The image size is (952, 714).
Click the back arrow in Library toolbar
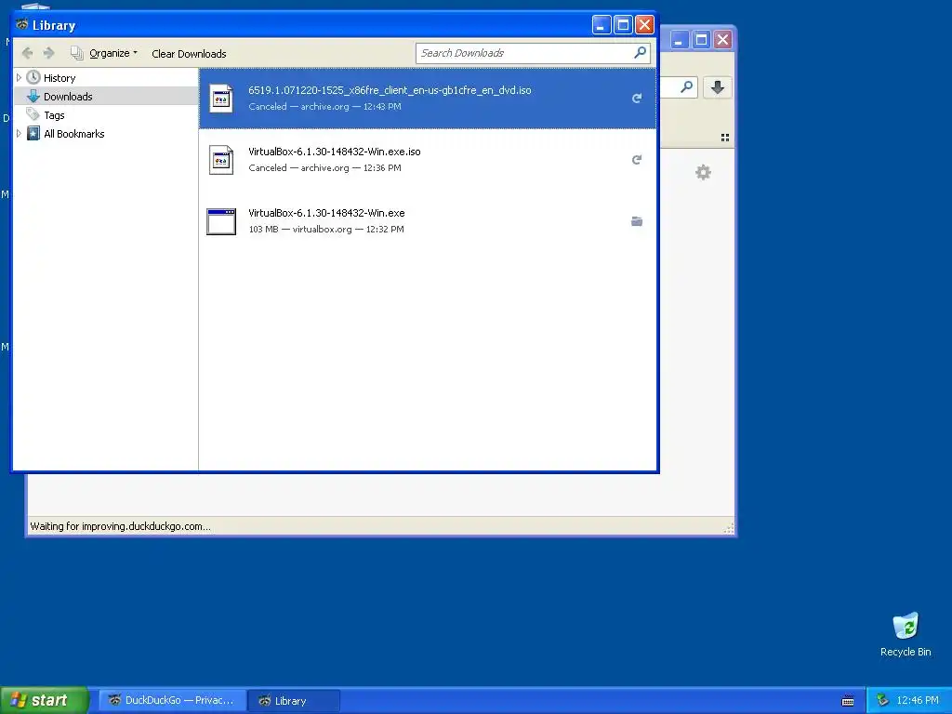pos(27,53)
